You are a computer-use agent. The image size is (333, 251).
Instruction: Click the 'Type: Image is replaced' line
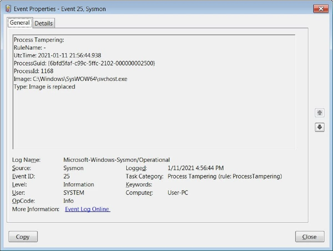click(44, 87)
